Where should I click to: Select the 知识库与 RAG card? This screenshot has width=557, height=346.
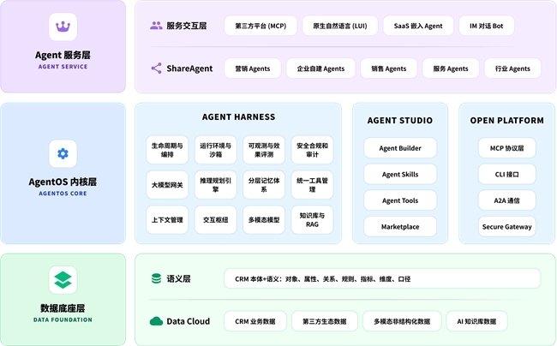point(312,219)
